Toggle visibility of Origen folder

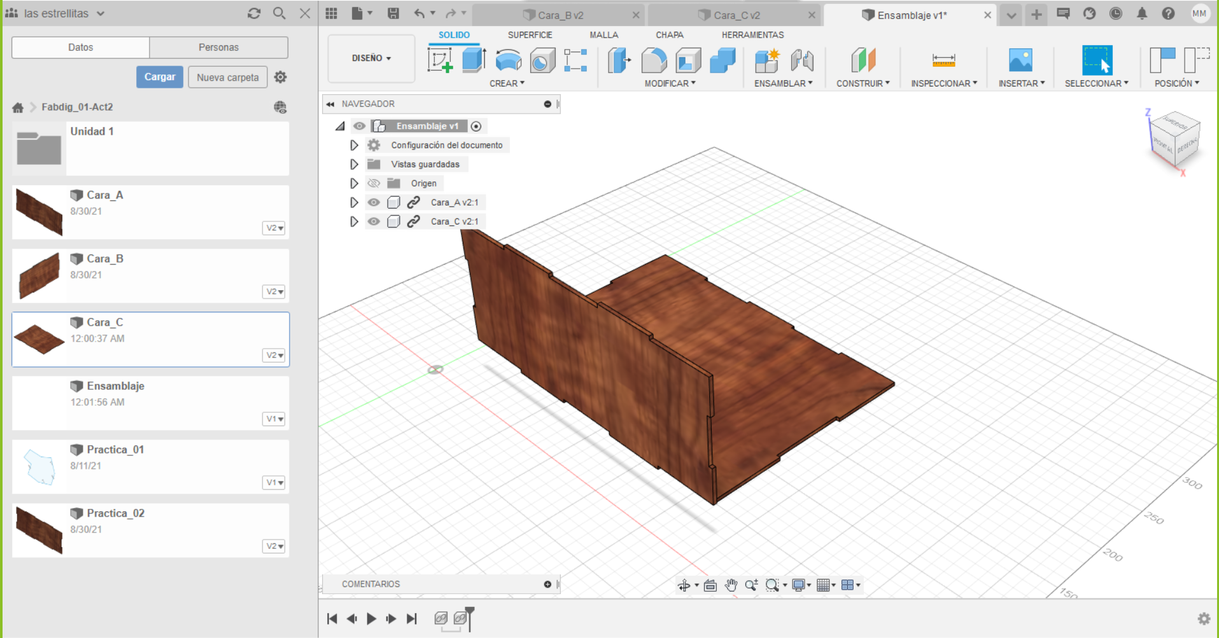(374, 183)
